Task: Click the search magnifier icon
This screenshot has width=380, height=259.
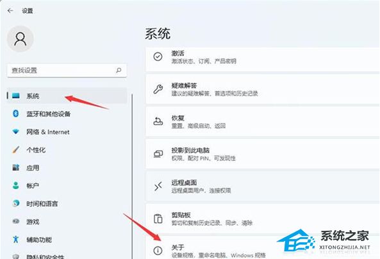Action: (119, 71)
